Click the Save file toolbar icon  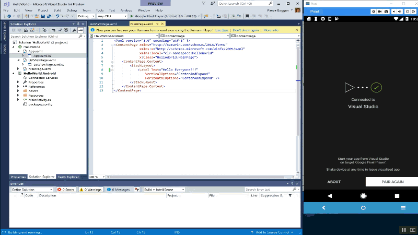(x=43, y=16)
